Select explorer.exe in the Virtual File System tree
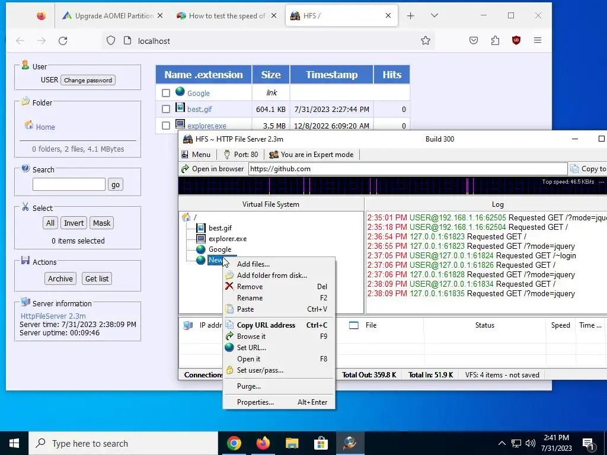 click(228, 239)
